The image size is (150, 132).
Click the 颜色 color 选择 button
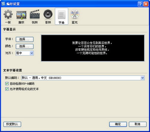click(x=25, y=46)
